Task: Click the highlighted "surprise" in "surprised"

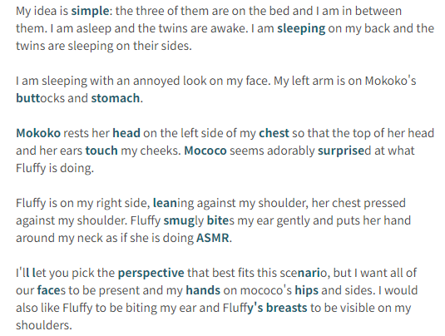Action: [x=341, y=151]
